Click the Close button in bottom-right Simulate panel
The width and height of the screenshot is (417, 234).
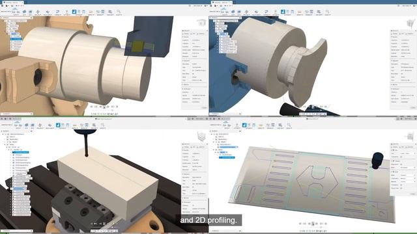(x=412, y=194)
